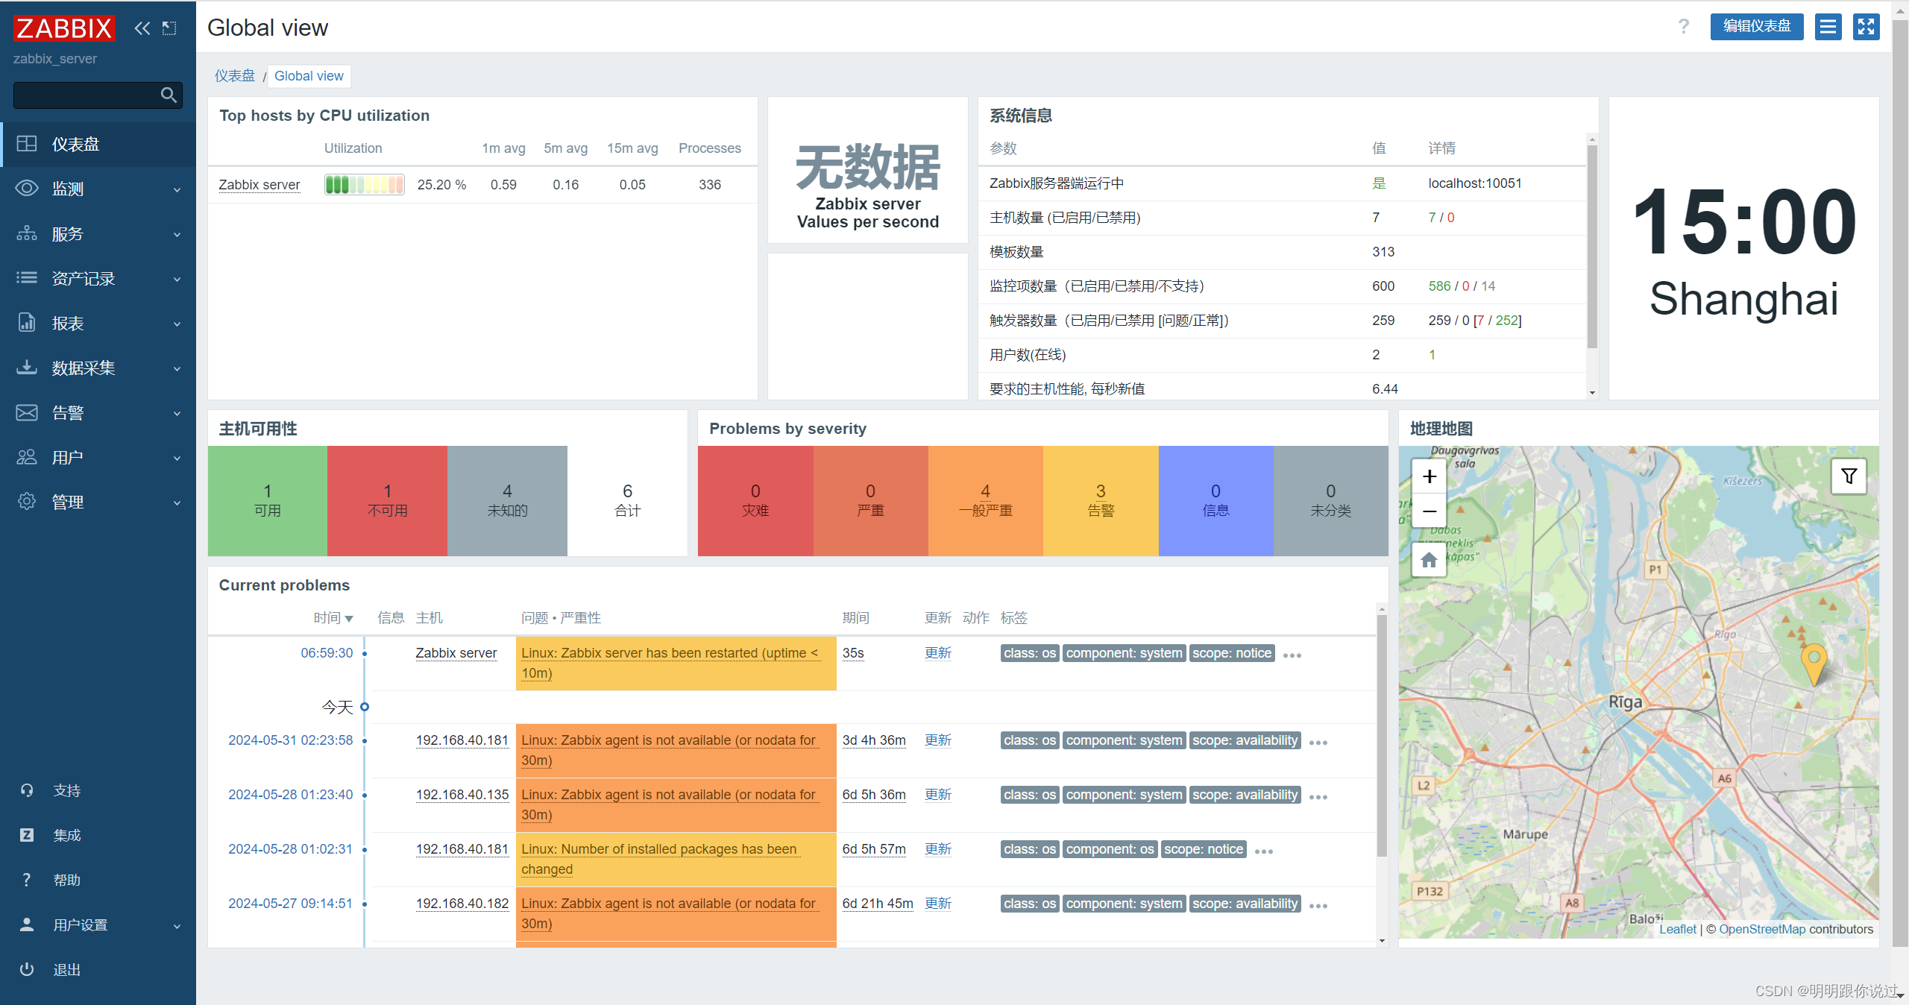
Task: Click 更新 for 192.168.40.135 agent problem
Action: click(938, 795)
